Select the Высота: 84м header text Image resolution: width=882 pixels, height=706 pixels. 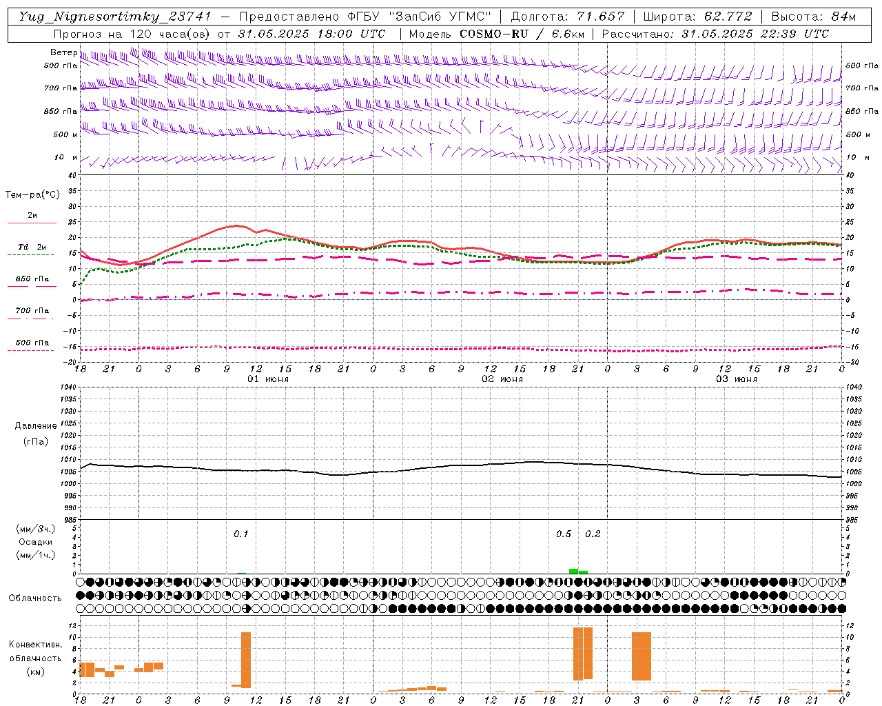click(814, 17)
